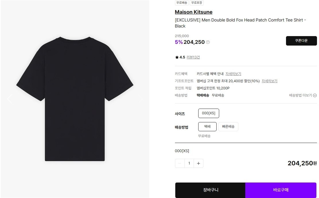Decrease quantity with minus button
The height and width of the screenshot is (198, 319).
[x=180, y=163]
